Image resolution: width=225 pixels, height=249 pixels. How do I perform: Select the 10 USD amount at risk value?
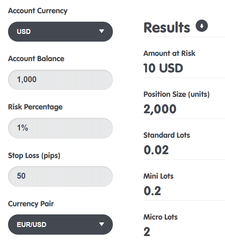[x=163, y=68]
